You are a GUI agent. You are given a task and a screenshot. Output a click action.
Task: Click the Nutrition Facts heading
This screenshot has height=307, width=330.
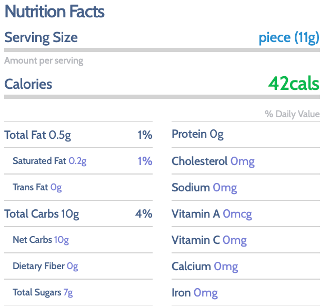[55, 12]
